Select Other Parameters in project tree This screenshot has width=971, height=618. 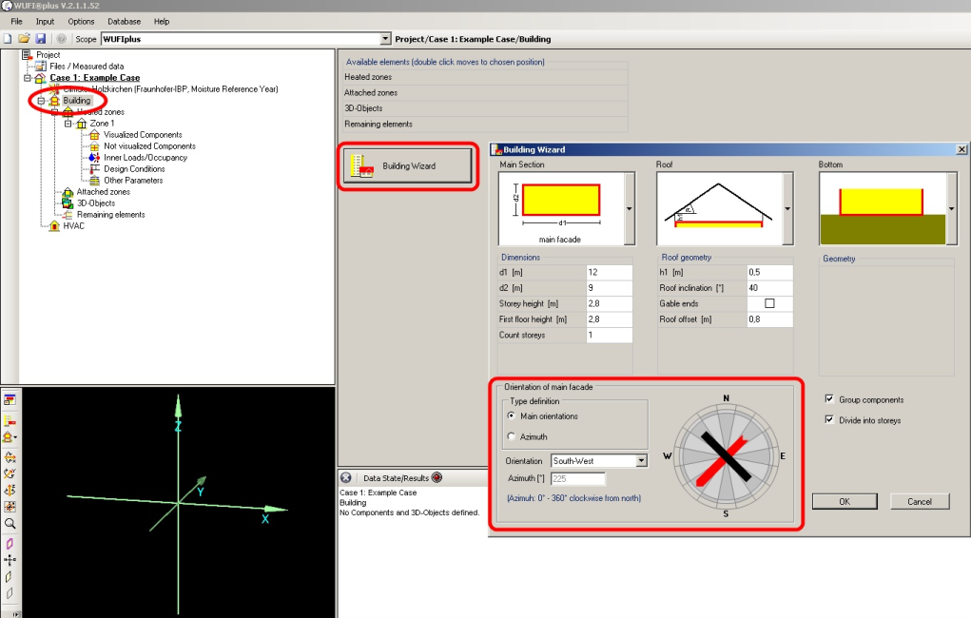click(x=133, y=181)
